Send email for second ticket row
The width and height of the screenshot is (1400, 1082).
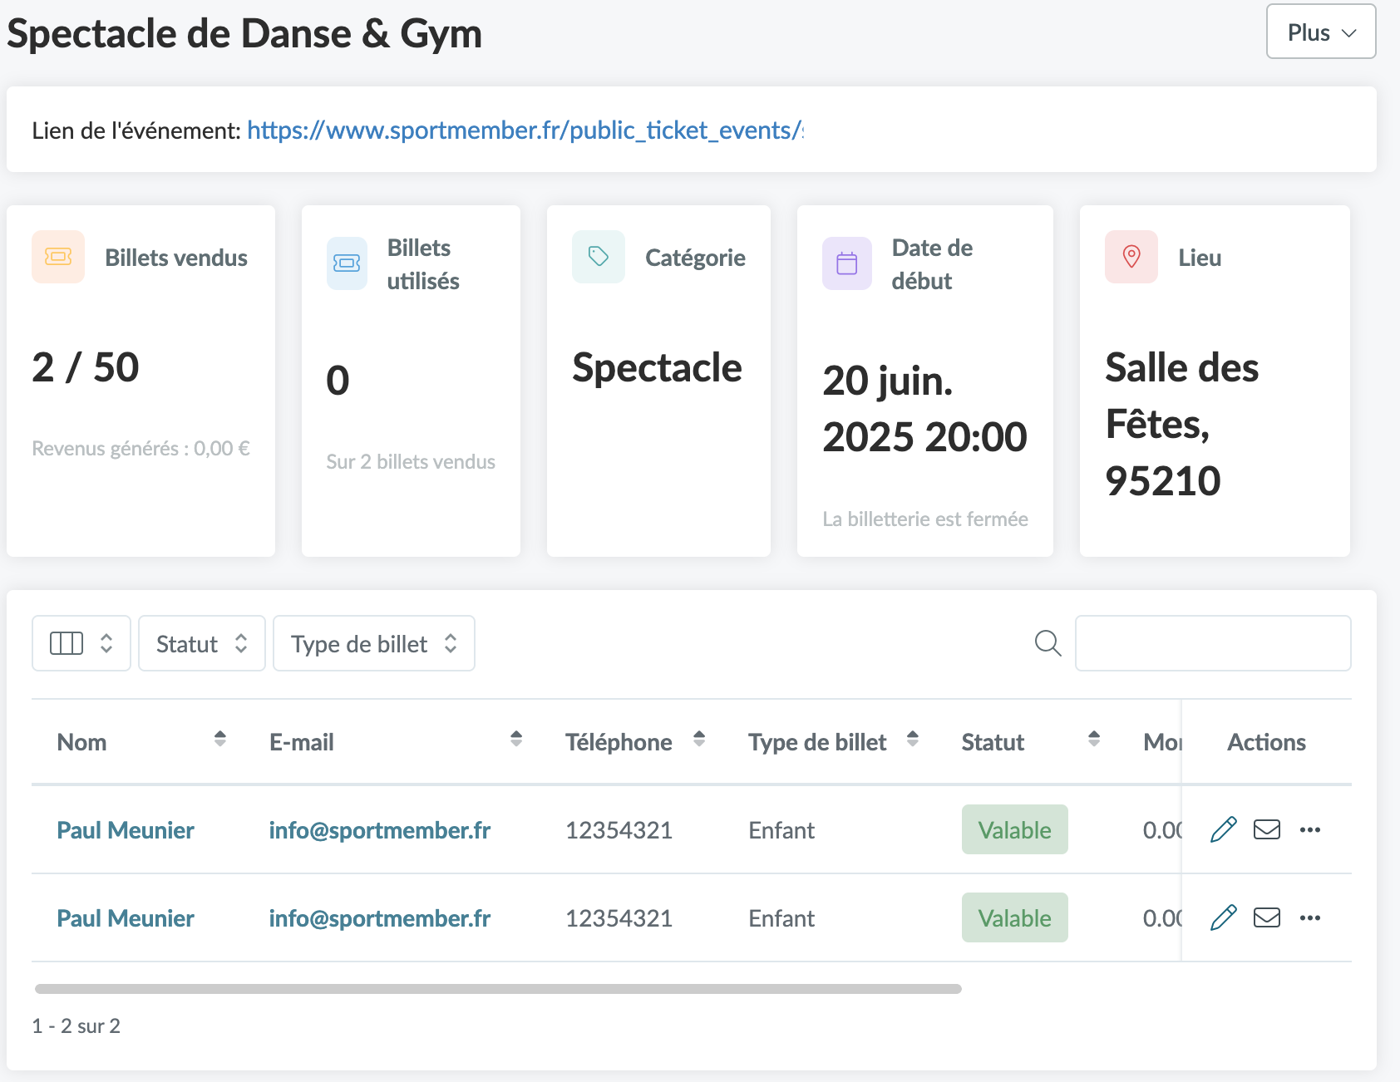pyautogui.click(x=1266, y=917)
